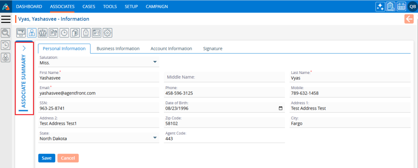The width and height of the screenshot is (418, 168).
Task: Click the Save button
Action: click(47, 158)
